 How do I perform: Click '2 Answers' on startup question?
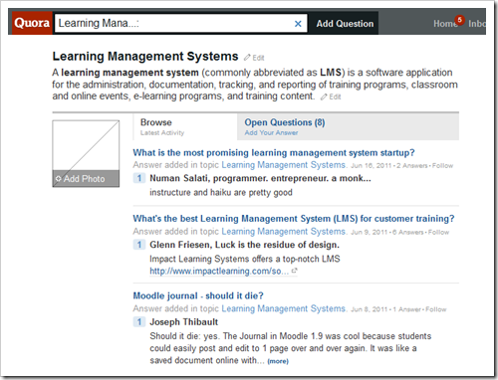pos(412,165)
